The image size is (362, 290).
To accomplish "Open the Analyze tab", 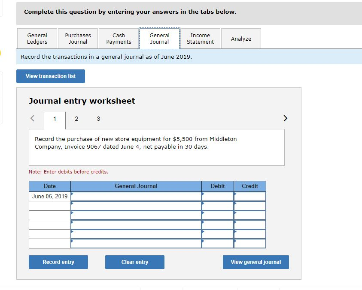I will pos(241,38).
